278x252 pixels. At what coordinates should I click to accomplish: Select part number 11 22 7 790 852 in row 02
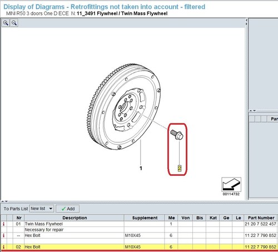pyautogui.click(x=260, y=247)
